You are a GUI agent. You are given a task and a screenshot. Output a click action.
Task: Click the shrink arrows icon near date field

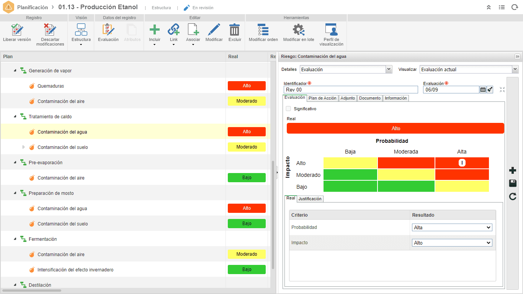click(x=502, y=90)
